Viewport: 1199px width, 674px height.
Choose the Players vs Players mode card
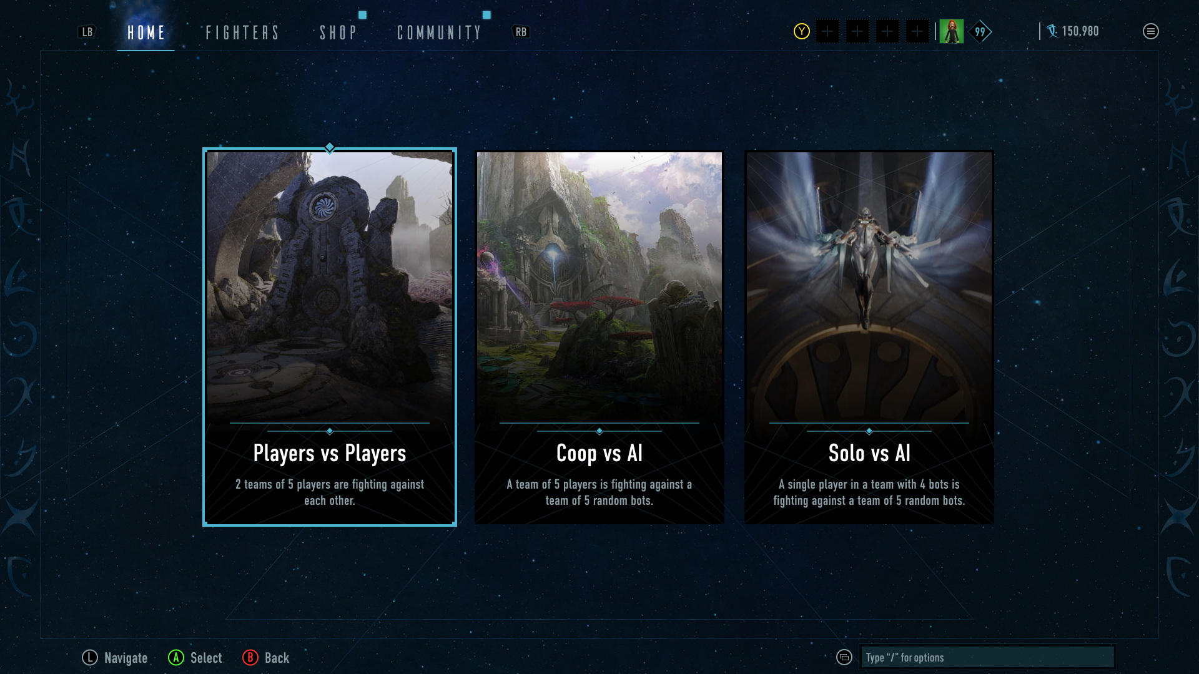[330, 337]
